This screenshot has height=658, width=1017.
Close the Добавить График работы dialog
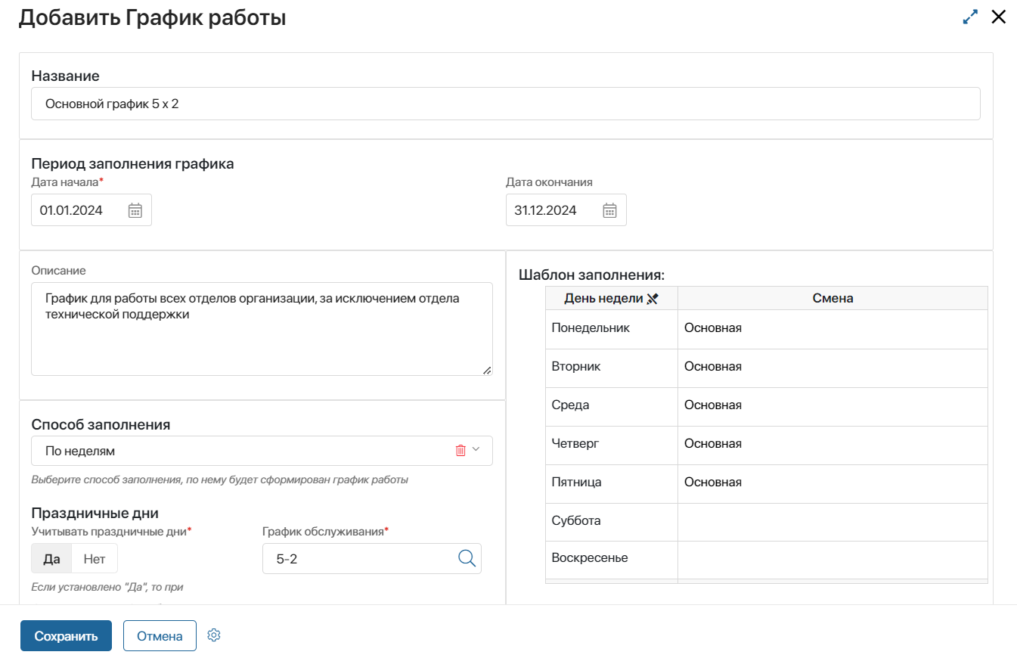coord(998,17)
